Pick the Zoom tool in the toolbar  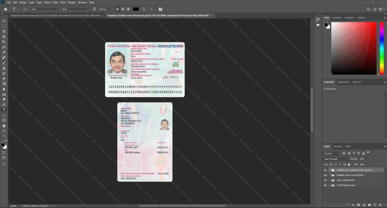(4, 131)
